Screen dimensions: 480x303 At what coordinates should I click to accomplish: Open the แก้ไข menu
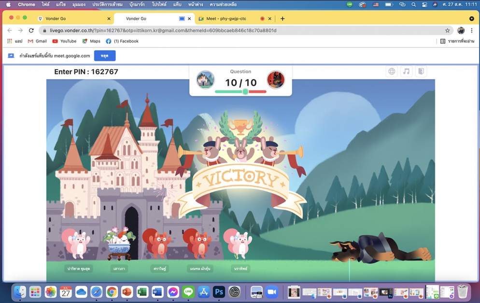[x=61, y=4]
